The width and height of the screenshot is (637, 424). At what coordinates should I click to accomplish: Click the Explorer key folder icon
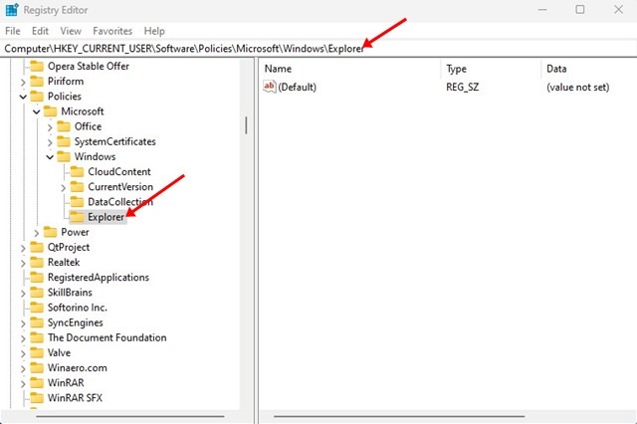(76, 217)
